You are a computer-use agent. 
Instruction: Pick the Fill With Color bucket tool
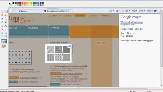[x=6, y=15]
